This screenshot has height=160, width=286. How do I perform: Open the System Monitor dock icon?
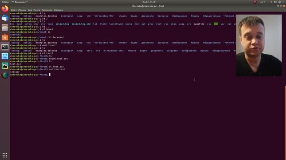coord(5,56)
